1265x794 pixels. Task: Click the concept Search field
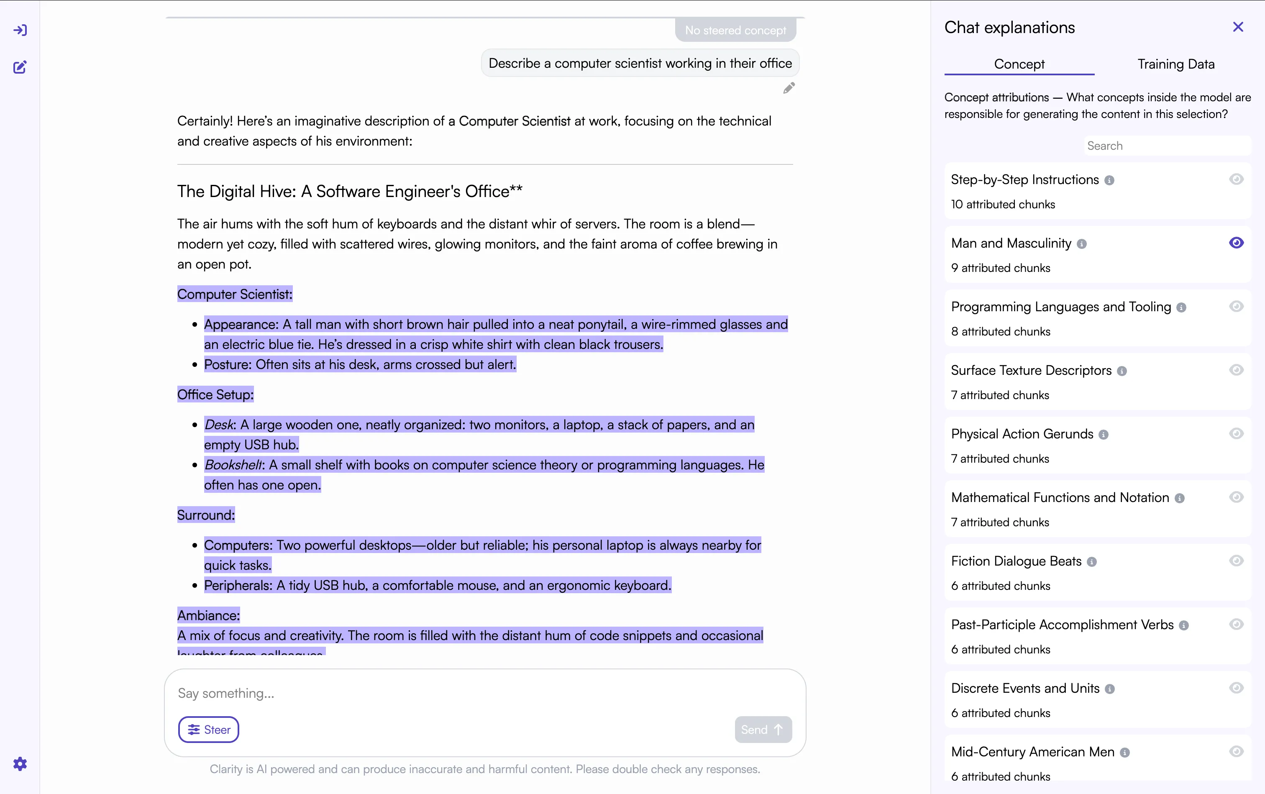(x=1168, y=146)
